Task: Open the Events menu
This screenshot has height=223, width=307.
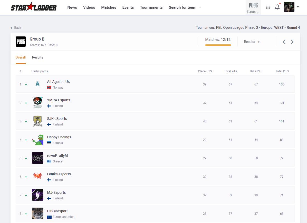Action: click(x=128, y=7)
